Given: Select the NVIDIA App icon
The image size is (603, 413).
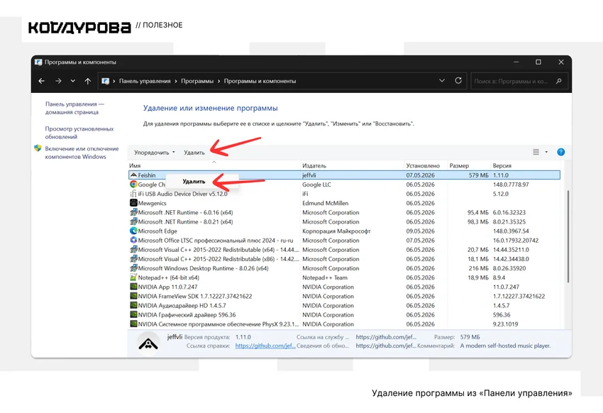Looking at the screenshot, I should 133,287.
